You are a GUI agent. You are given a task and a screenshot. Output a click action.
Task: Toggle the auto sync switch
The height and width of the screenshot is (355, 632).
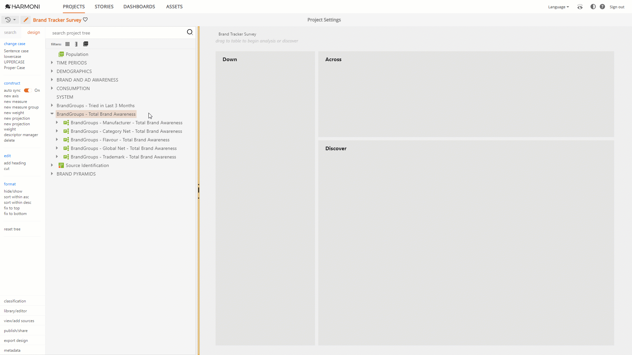(x=27, y=90)
